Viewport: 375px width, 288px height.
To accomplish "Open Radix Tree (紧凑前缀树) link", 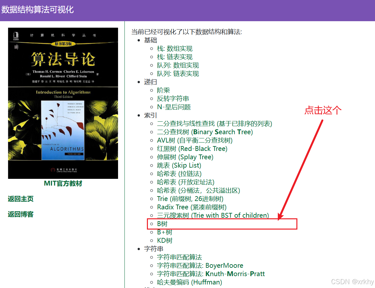I will [192, 207].
